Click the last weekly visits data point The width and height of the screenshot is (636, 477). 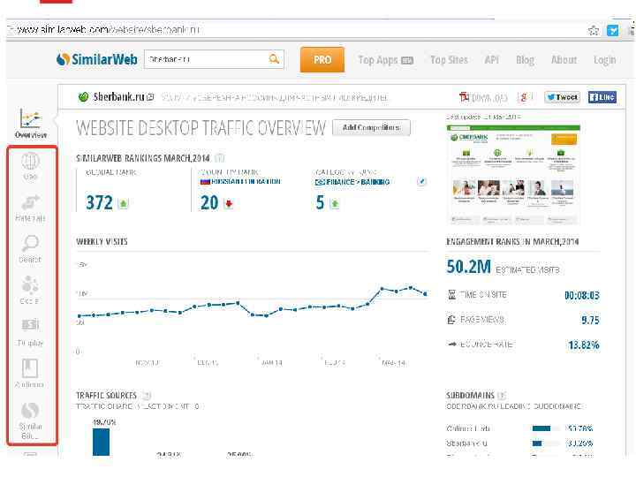(425, 293)
